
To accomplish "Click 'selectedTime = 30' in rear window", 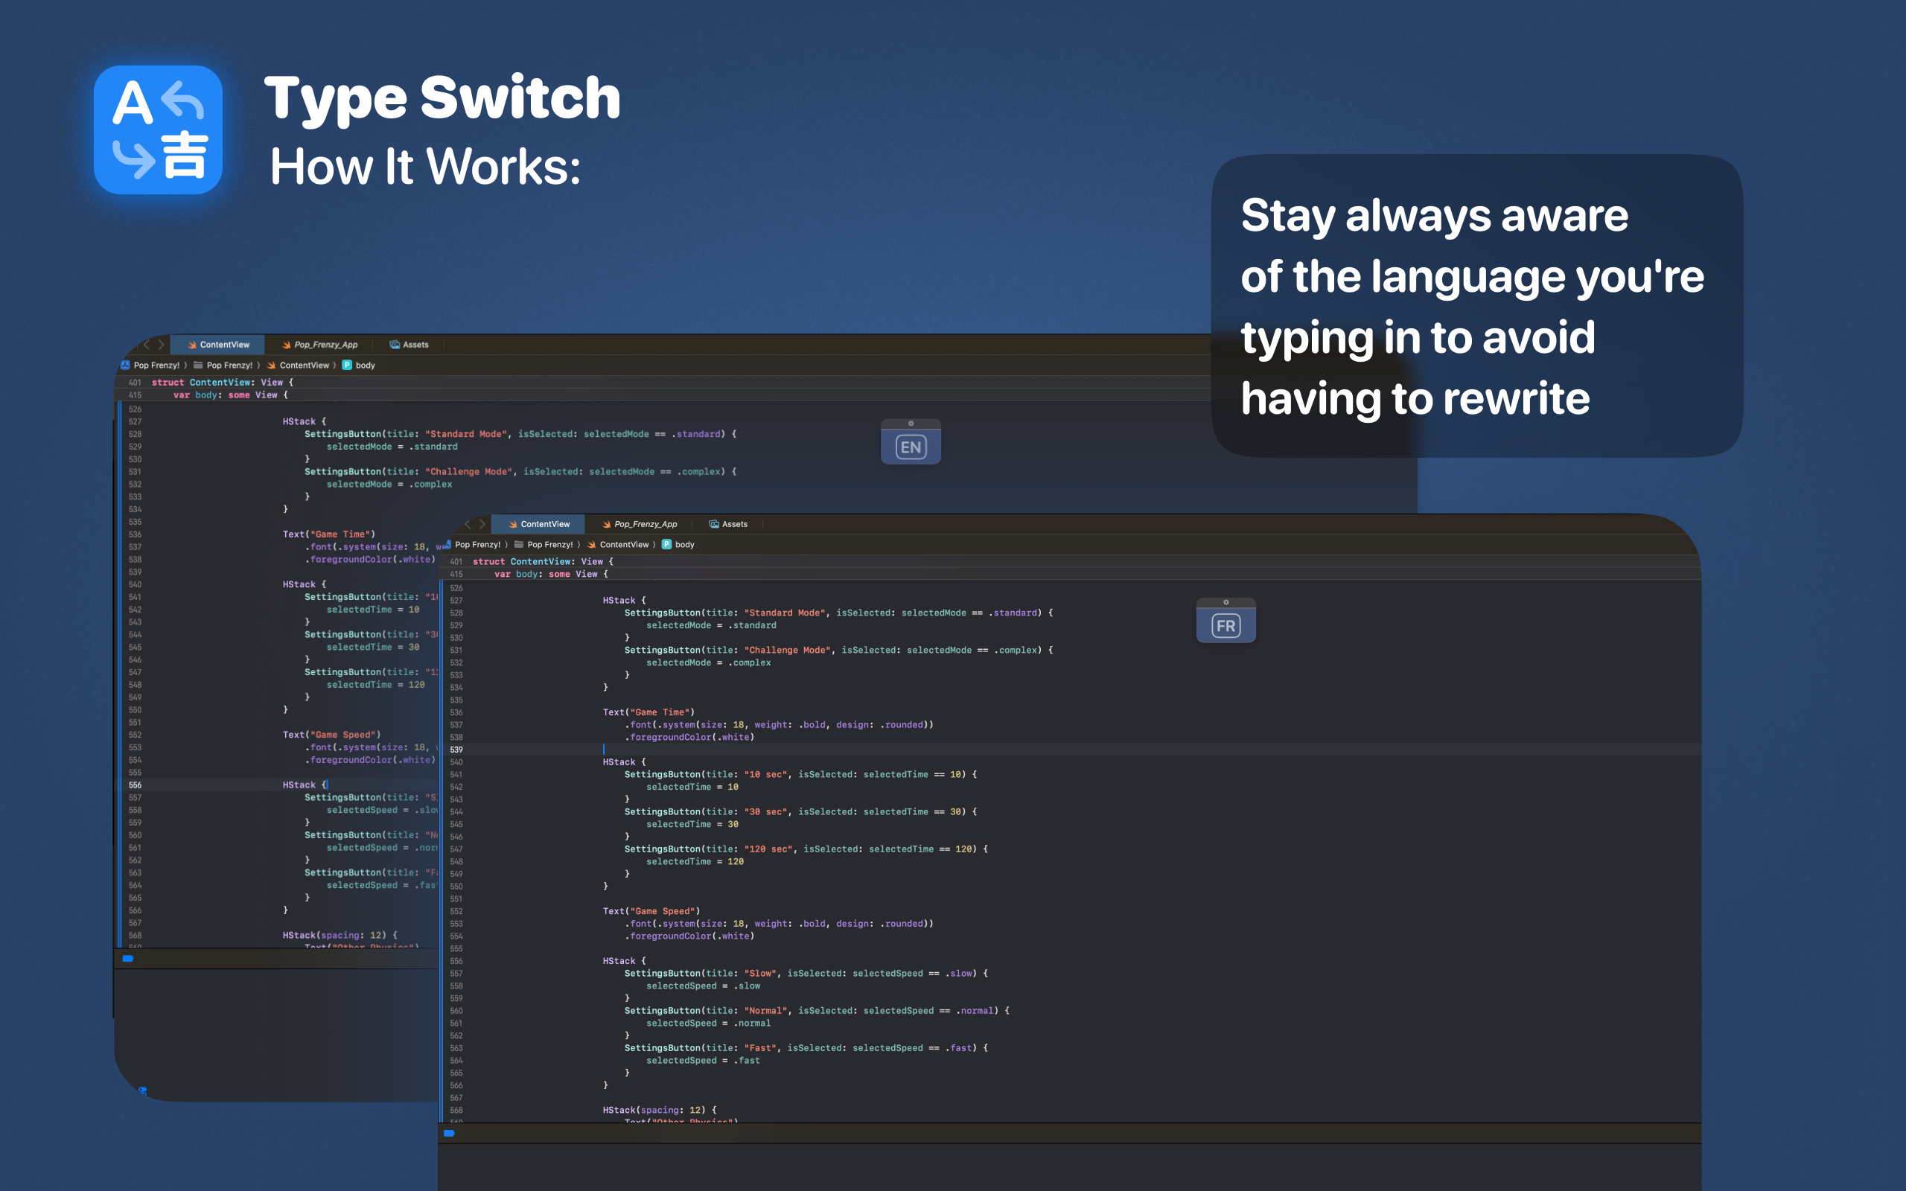I will point(372,647).
